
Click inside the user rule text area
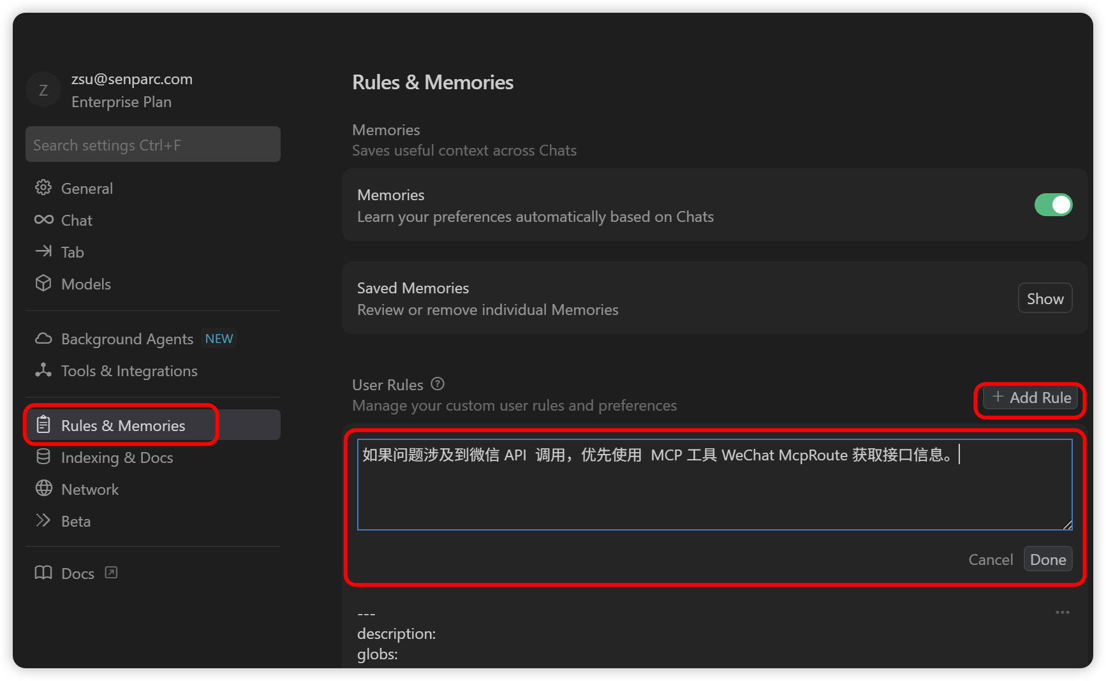pyautogui.click(x=714, y=491)
